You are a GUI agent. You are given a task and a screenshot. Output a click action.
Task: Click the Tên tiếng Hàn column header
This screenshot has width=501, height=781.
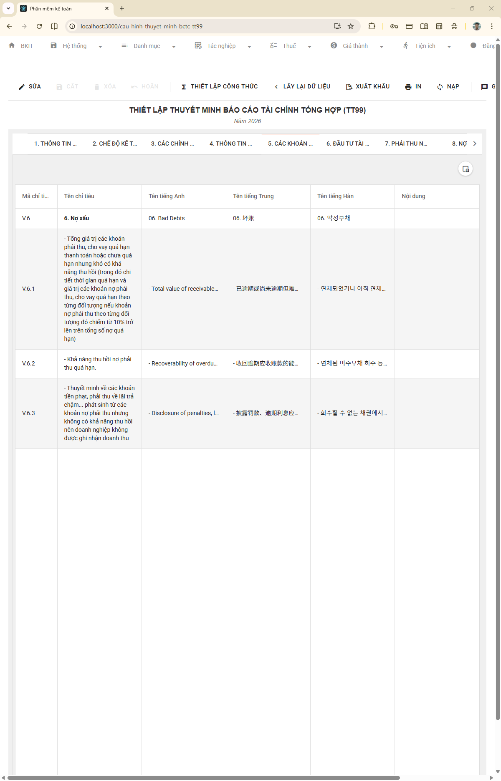352,197
